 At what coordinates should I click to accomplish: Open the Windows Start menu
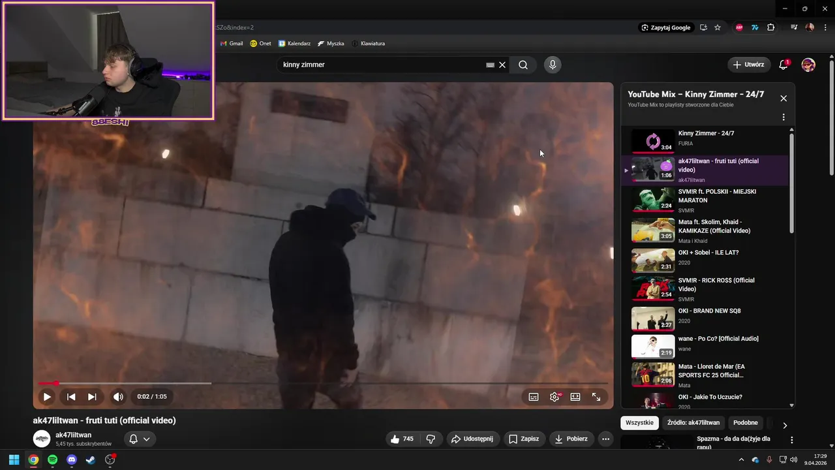(x=14, y=460)
